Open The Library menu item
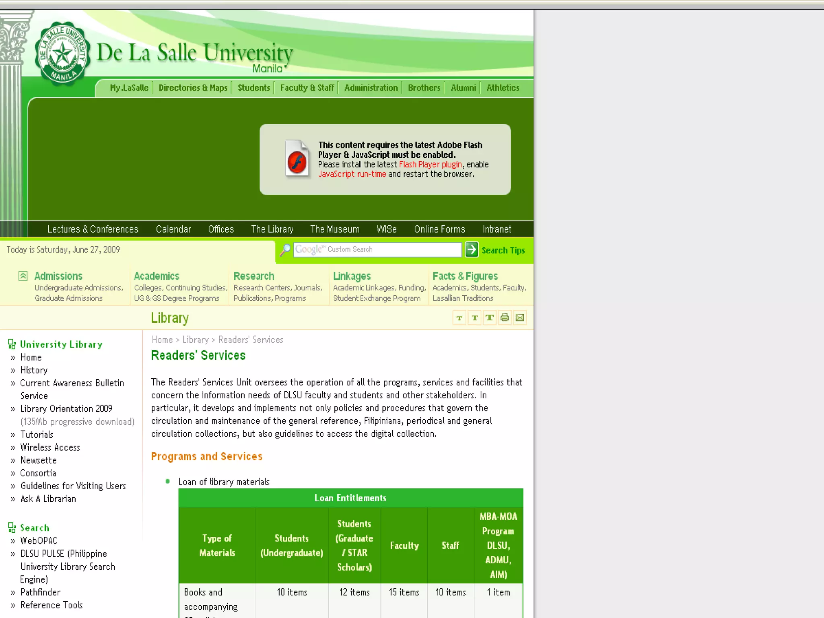 coord(272,229)
